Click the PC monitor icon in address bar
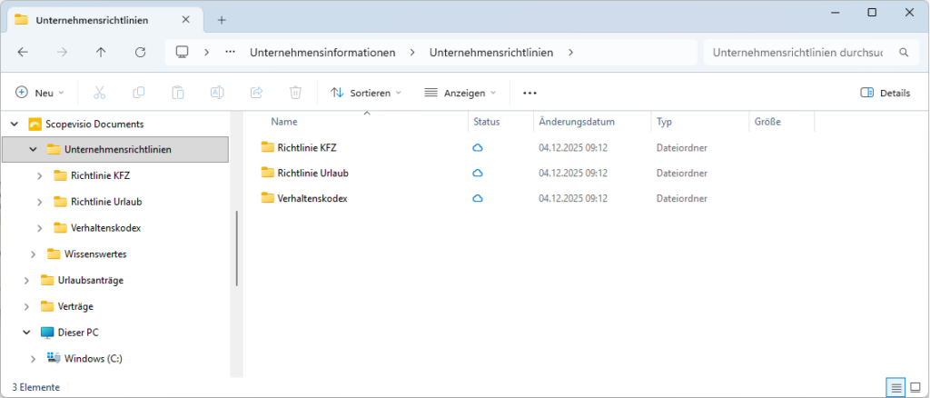This screenshot has height=398, width=930. coord(182,52)
